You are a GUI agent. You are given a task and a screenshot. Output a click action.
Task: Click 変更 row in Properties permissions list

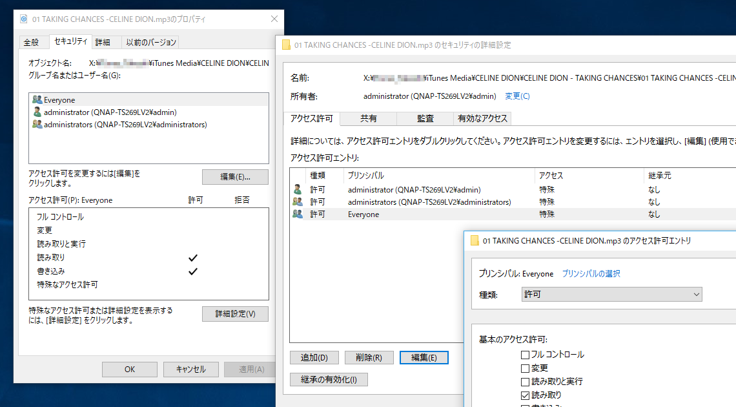point(148,231)
